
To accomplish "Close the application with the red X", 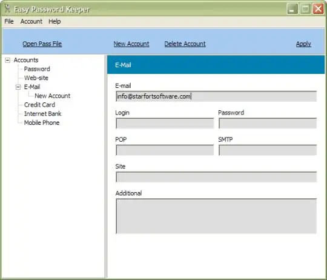I will point(318,9).
